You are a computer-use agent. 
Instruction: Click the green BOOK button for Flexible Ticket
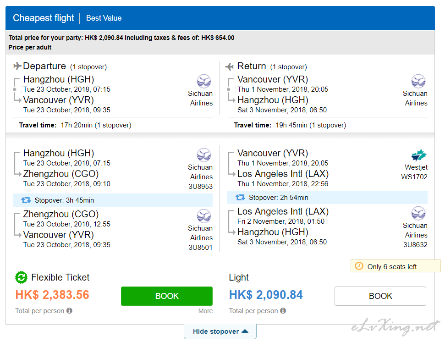click(x=167, y=296)
